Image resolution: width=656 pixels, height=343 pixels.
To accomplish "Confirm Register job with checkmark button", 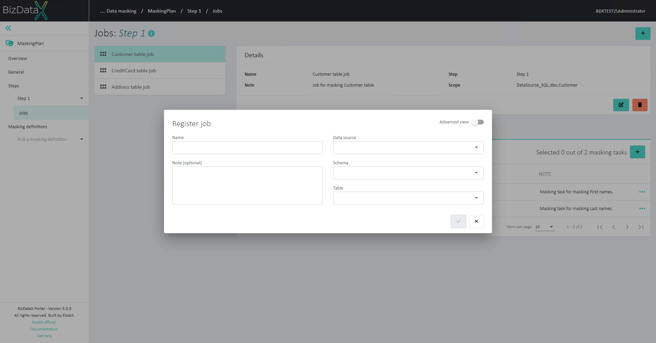I will (458, 221).
